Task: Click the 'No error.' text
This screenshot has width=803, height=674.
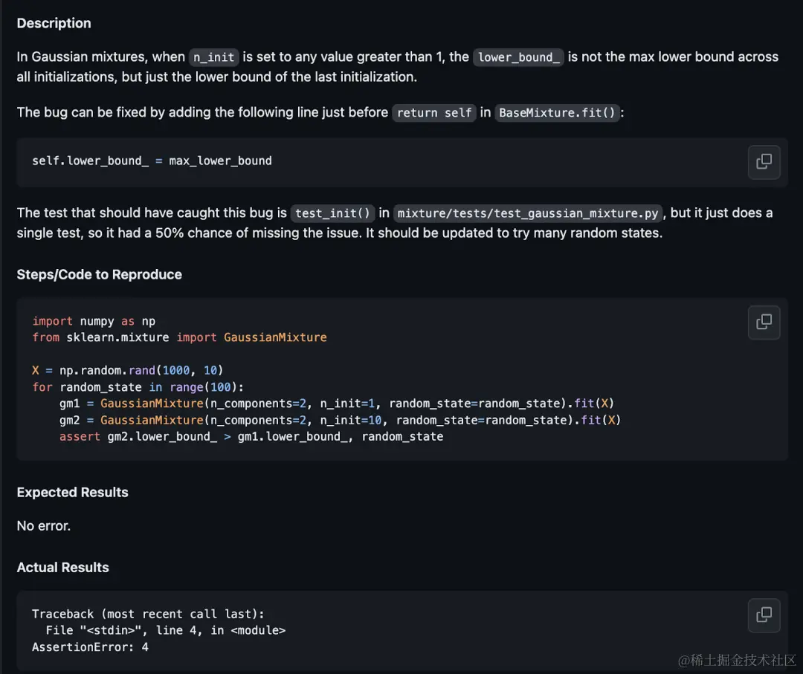Action: coord(44,526)
